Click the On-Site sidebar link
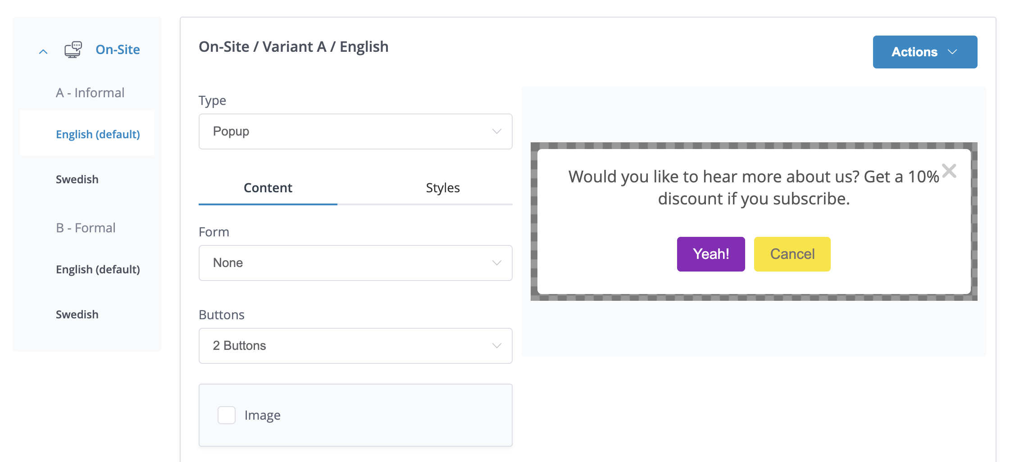Image resolution: width=1010 pixels, height=462 pixels. pyautogui.click(x=118, y=50)
